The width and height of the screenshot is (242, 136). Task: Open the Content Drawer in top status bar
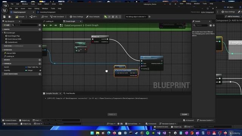(x=9, y=120)
